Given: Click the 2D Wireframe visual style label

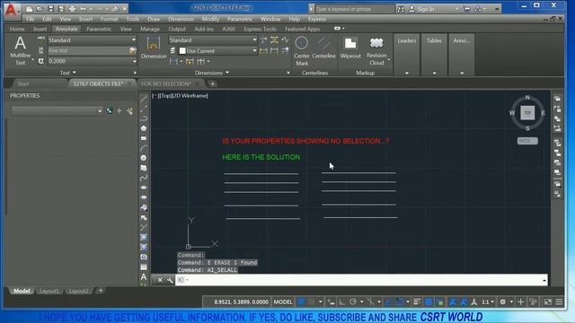Looking at the screenshot, I should pyautogui.click(x=190, y=96).
